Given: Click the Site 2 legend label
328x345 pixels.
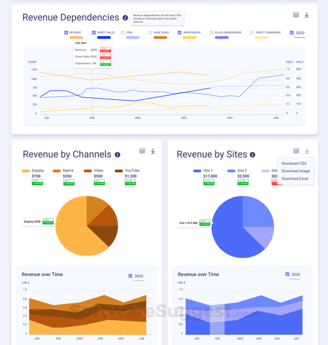Looking at the screenshot, I should point(242,171).
